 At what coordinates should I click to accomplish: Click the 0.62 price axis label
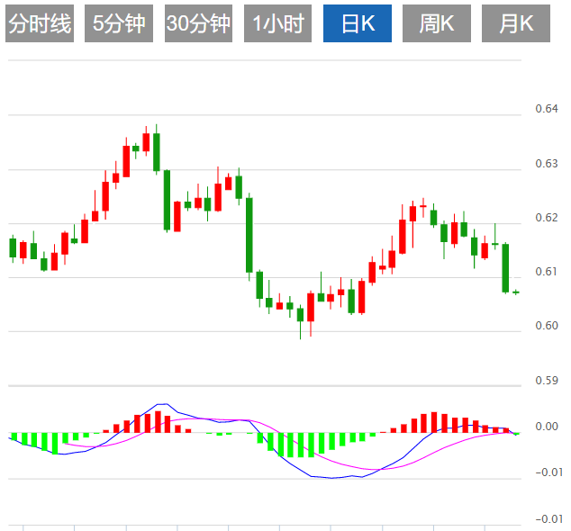tap(547, 218)
